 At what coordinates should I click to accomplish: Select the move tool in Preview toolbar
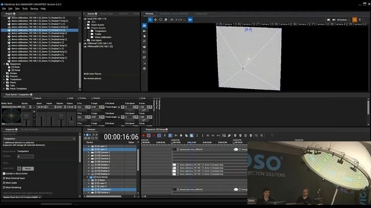(155, 20)
